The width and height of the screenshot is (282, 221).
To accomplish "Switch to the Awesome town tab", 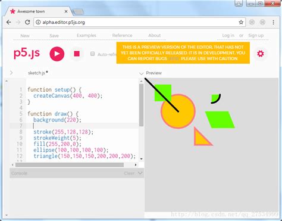I will tap(39, 11).
